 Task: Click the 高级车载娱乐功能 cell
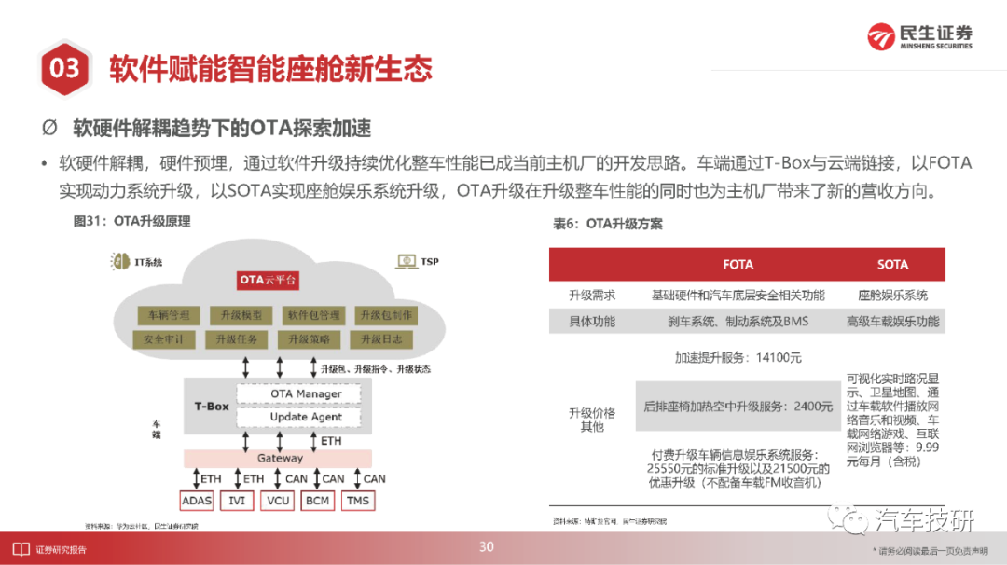[892, 321]
